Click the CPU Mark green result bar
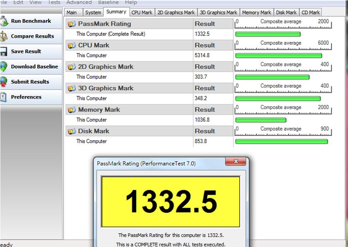Screen dimensions: 348x247 coord(278,56)
